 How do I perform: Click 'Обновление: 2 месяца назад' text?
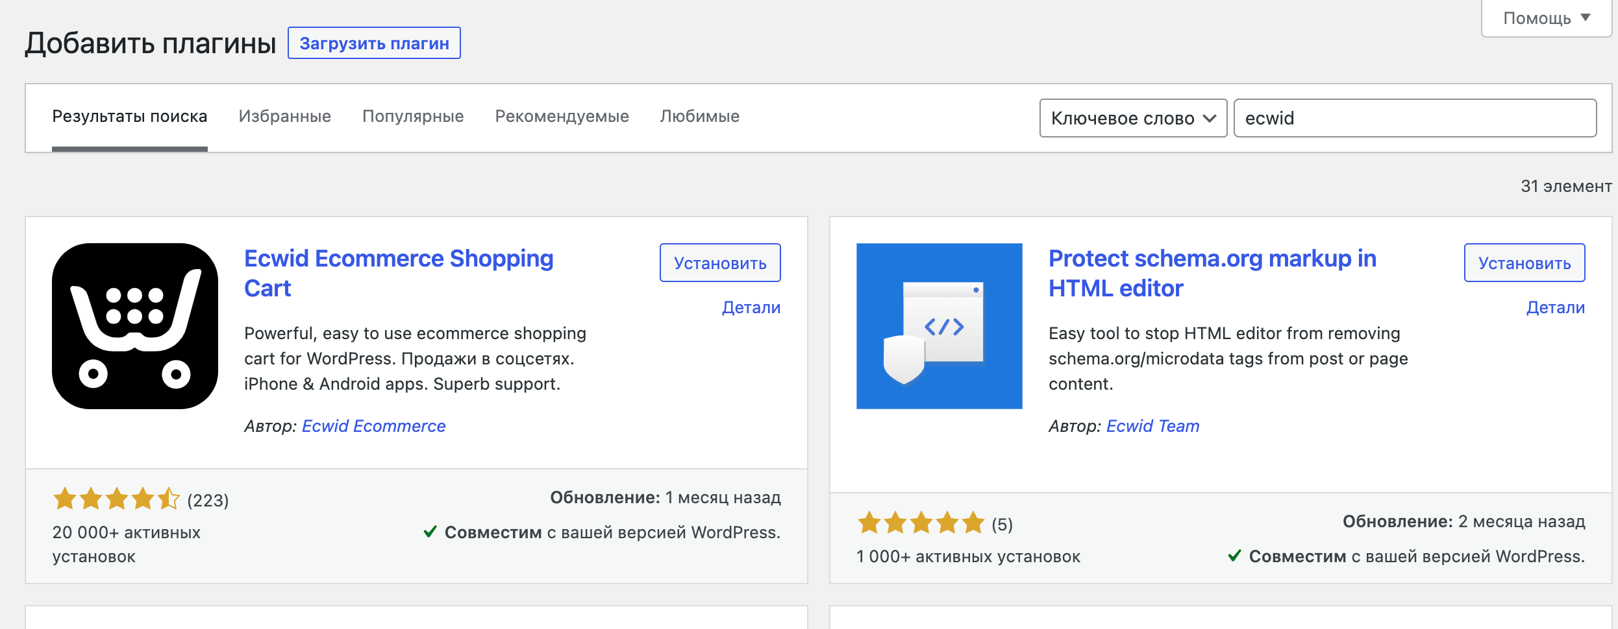[x=1464, y=521]
